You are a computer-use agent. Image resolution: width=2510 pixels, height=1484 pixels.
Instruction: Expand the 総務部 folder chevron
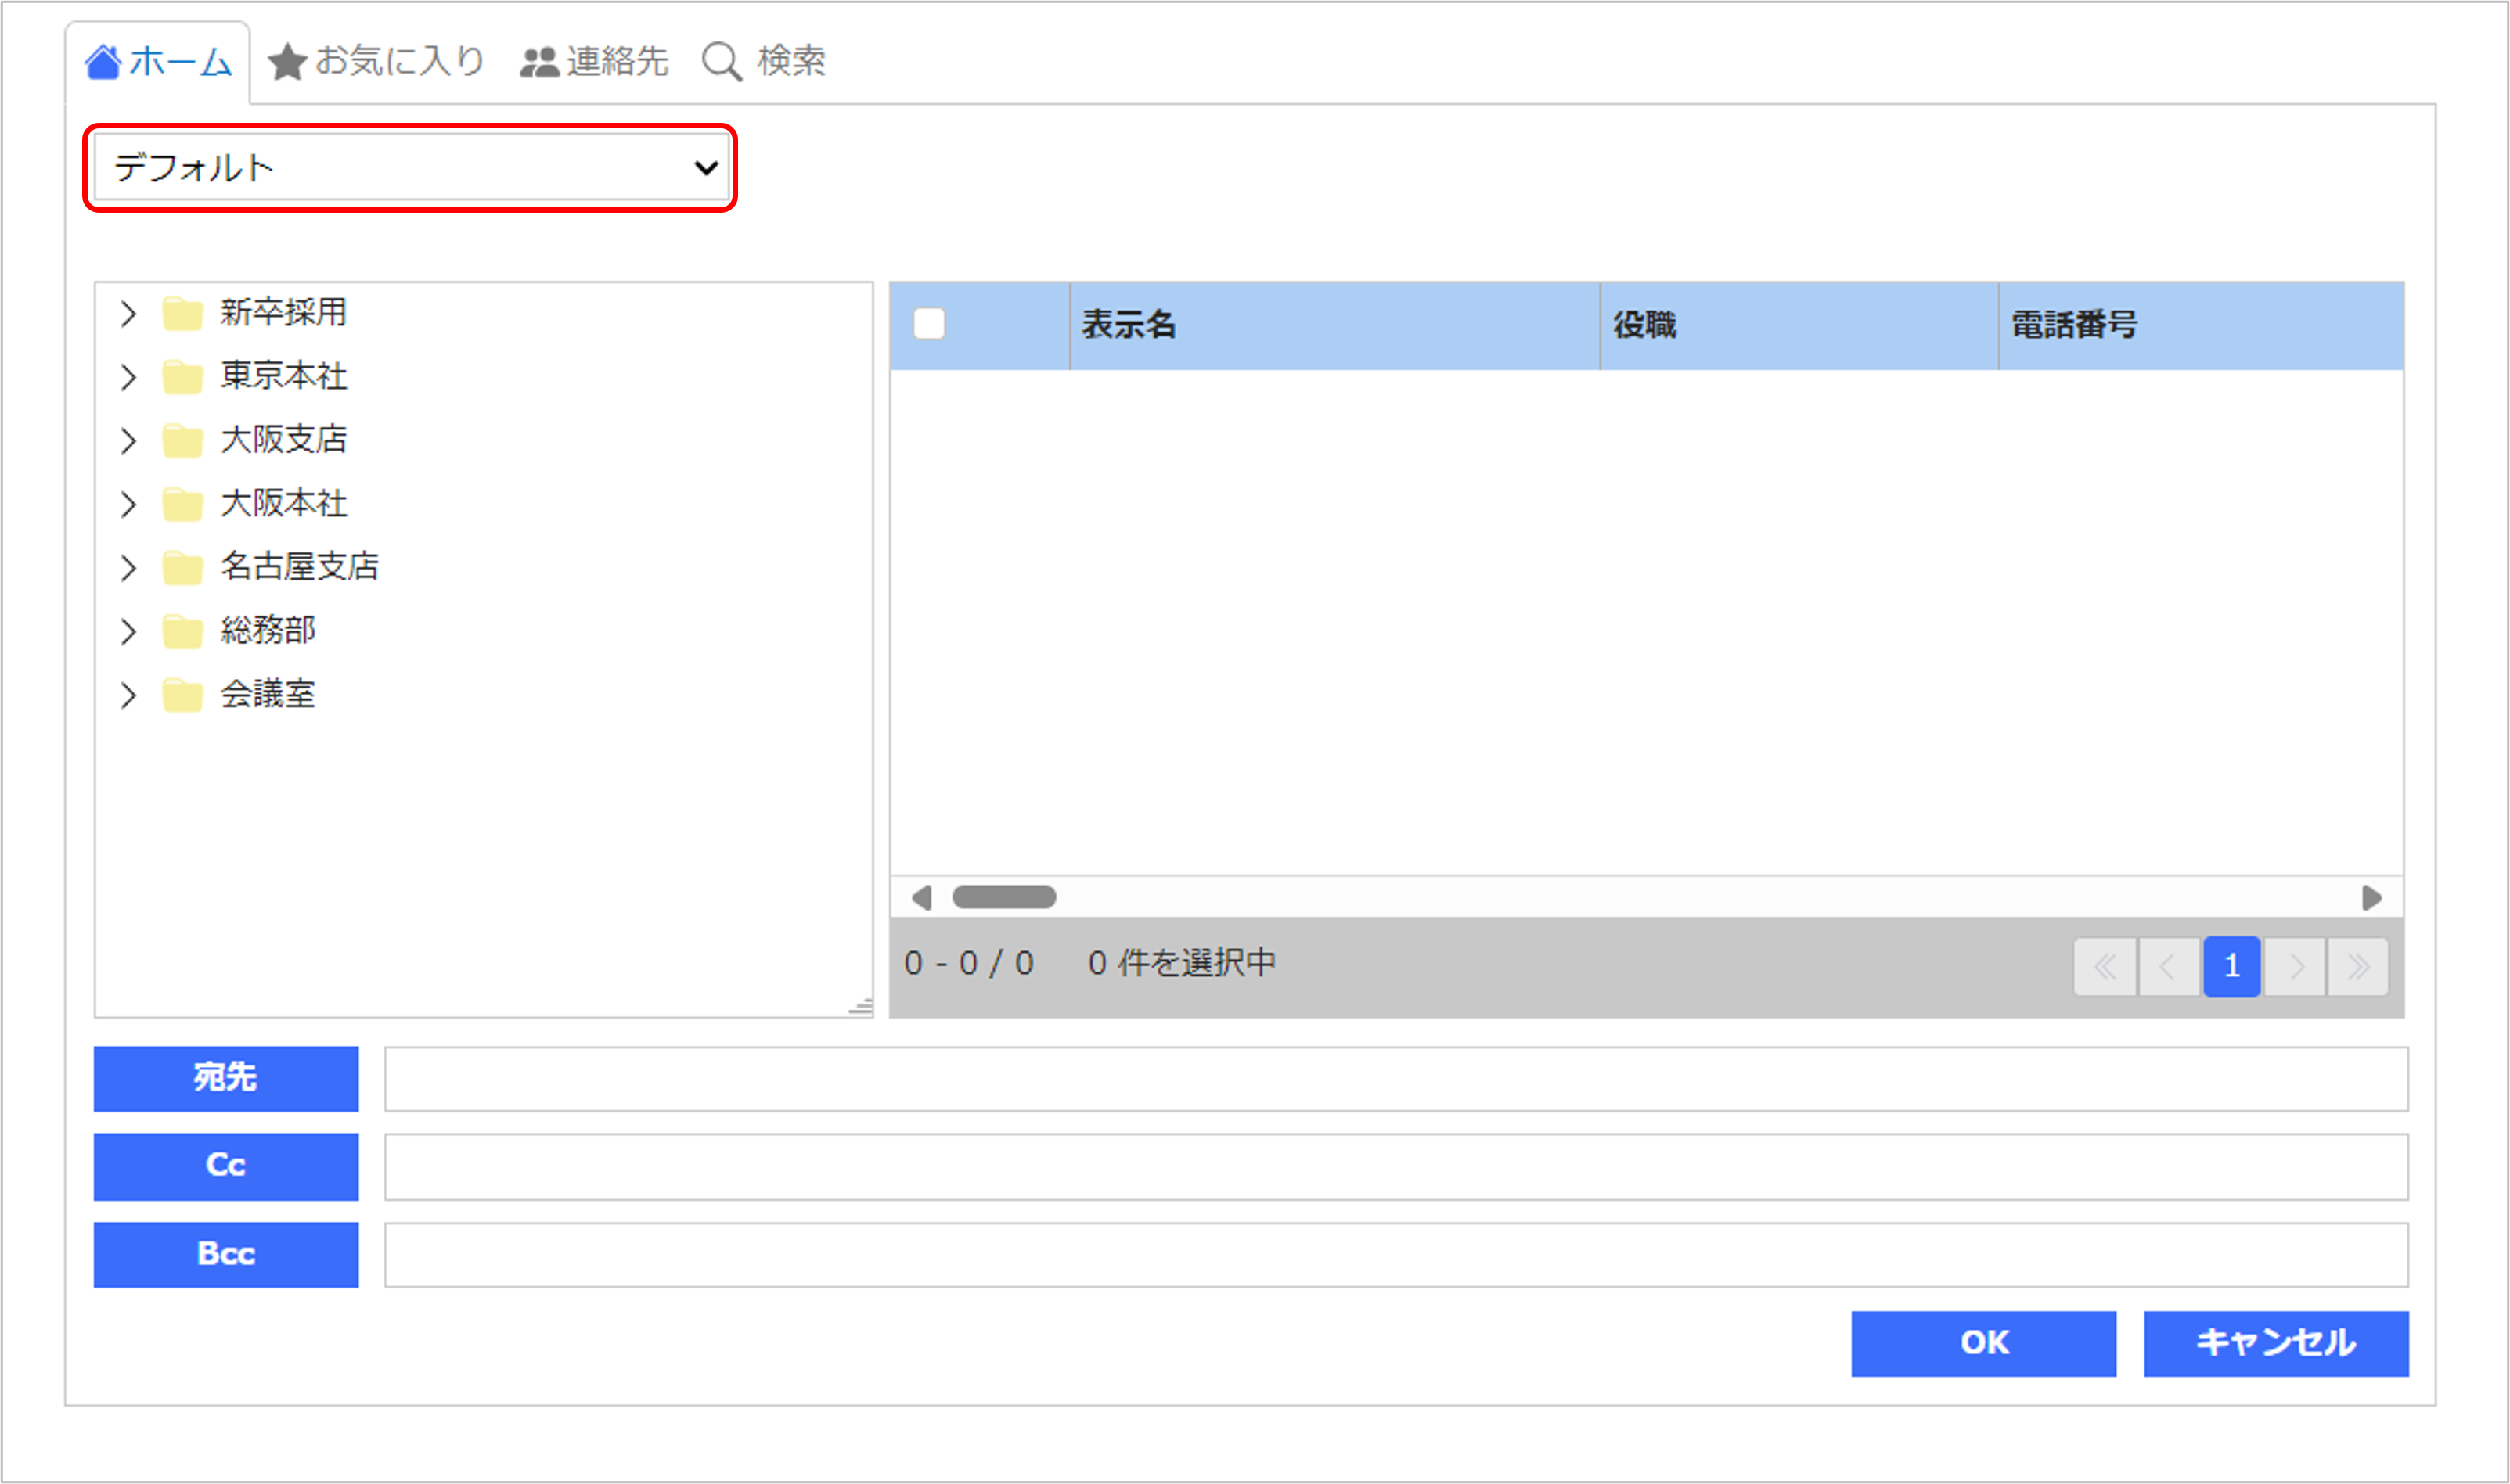[128, 631]
